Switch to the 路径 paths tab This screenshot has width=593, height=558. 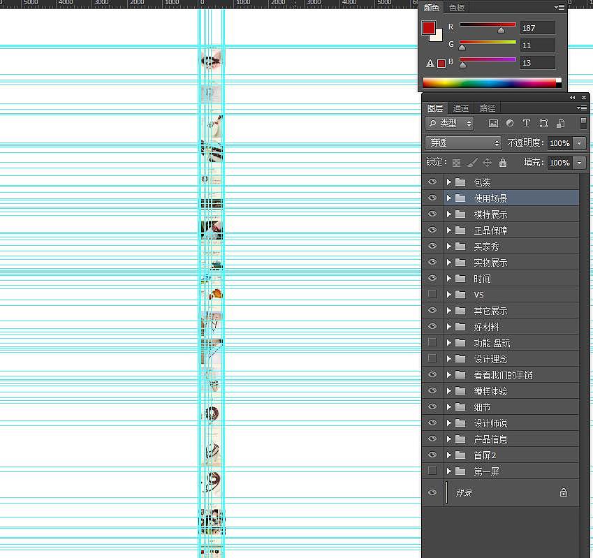point(487,108)
